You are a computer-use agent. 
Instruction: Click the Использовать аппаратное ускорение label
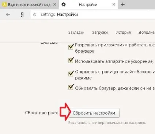click(x=114, y=61)
